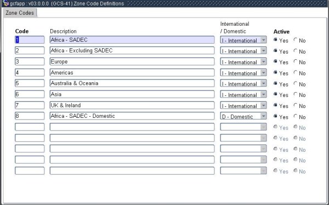329x205 pixels.
Task: Click the UK & Ireland description field
Action: [132, 105]
